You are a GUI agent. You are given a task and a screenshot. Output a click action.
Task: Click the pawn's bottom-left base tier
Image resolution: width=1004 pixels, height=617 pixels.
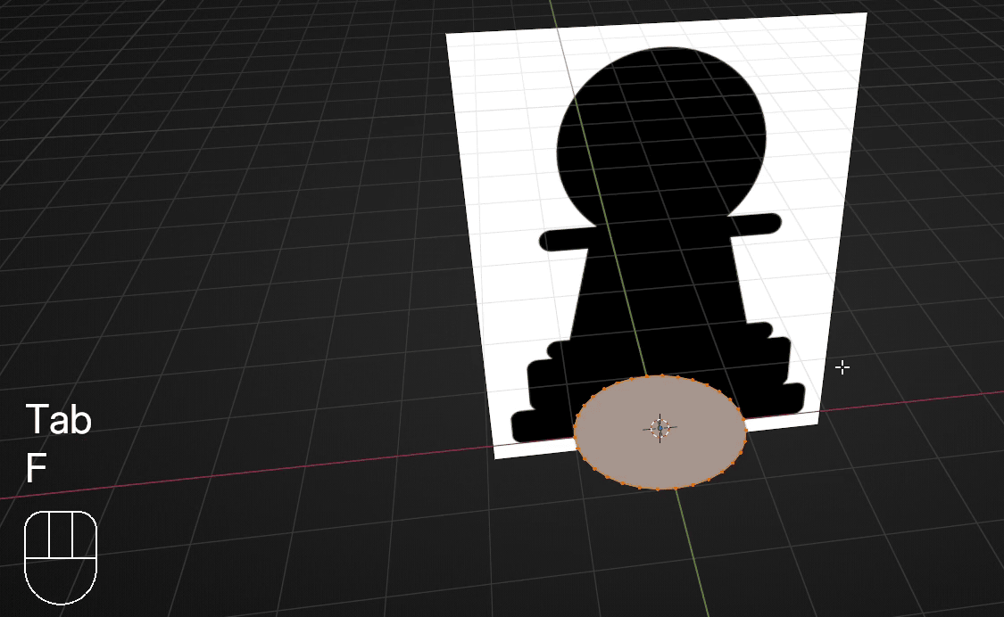click(x=540, y=424)
